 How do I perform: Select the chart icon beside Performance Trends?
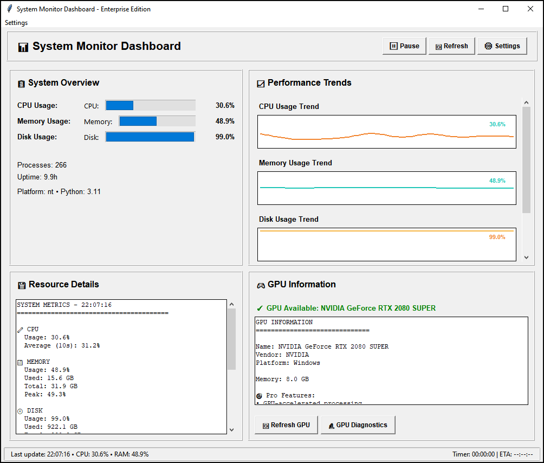coord(260,83)
